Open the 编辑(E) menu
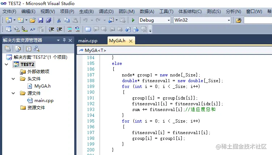Viewport: 272px width, 155px height. [28, 12]
